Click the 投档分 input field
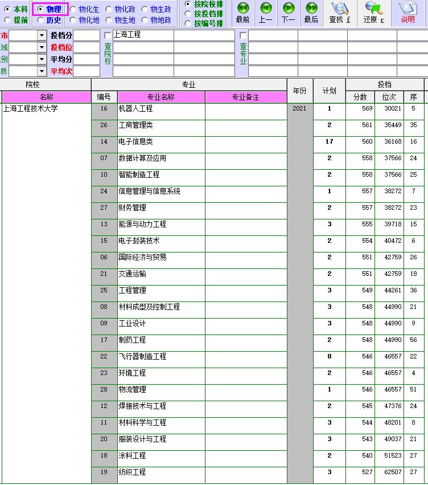This screenshot has height=485, width=428. pyautogui.click(x=87, y=35)
